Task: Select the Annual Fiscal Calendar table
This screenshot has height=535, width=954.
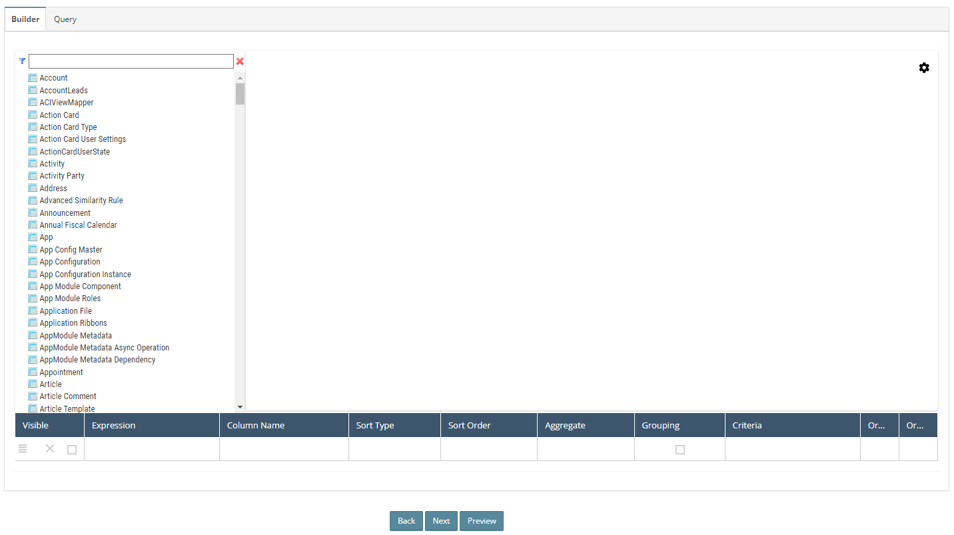Action: [78, 225]
